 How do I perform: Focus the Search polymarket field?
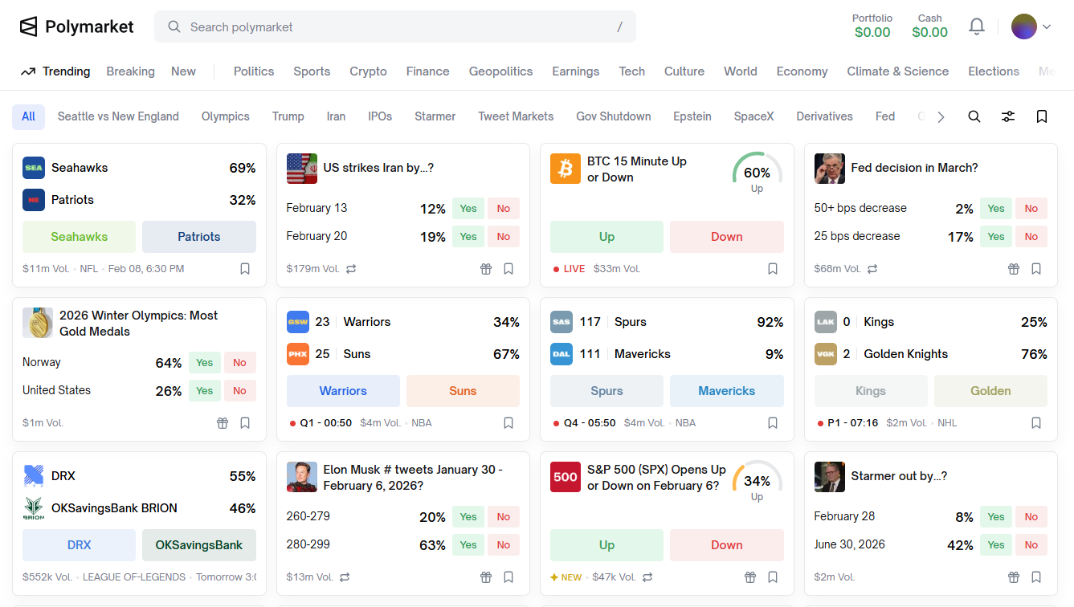pos(395,26)
